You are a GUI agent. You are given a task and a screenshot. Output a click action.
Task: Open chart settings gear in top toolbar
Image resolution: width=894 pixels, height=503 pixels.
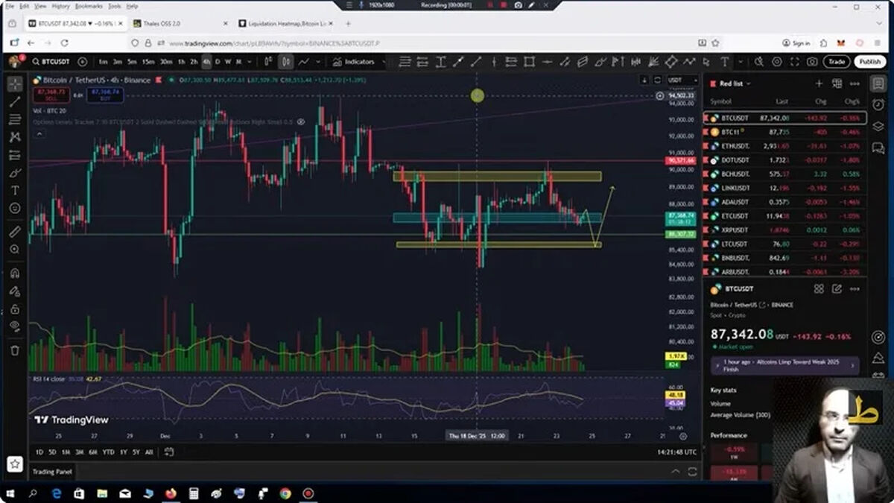click(x=777, y=62)
